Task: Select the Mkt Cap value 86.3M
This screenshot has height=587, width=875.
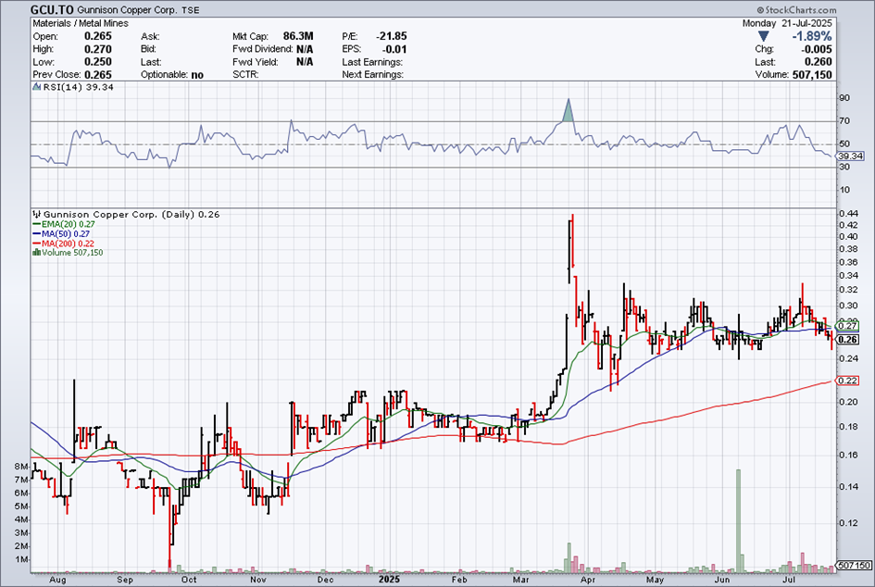Action: pyautogui.click(x=298, y=36)
